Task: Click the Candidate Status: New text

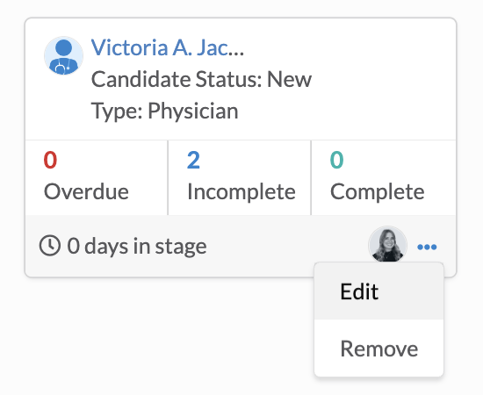Action: [x=201, y=79]
